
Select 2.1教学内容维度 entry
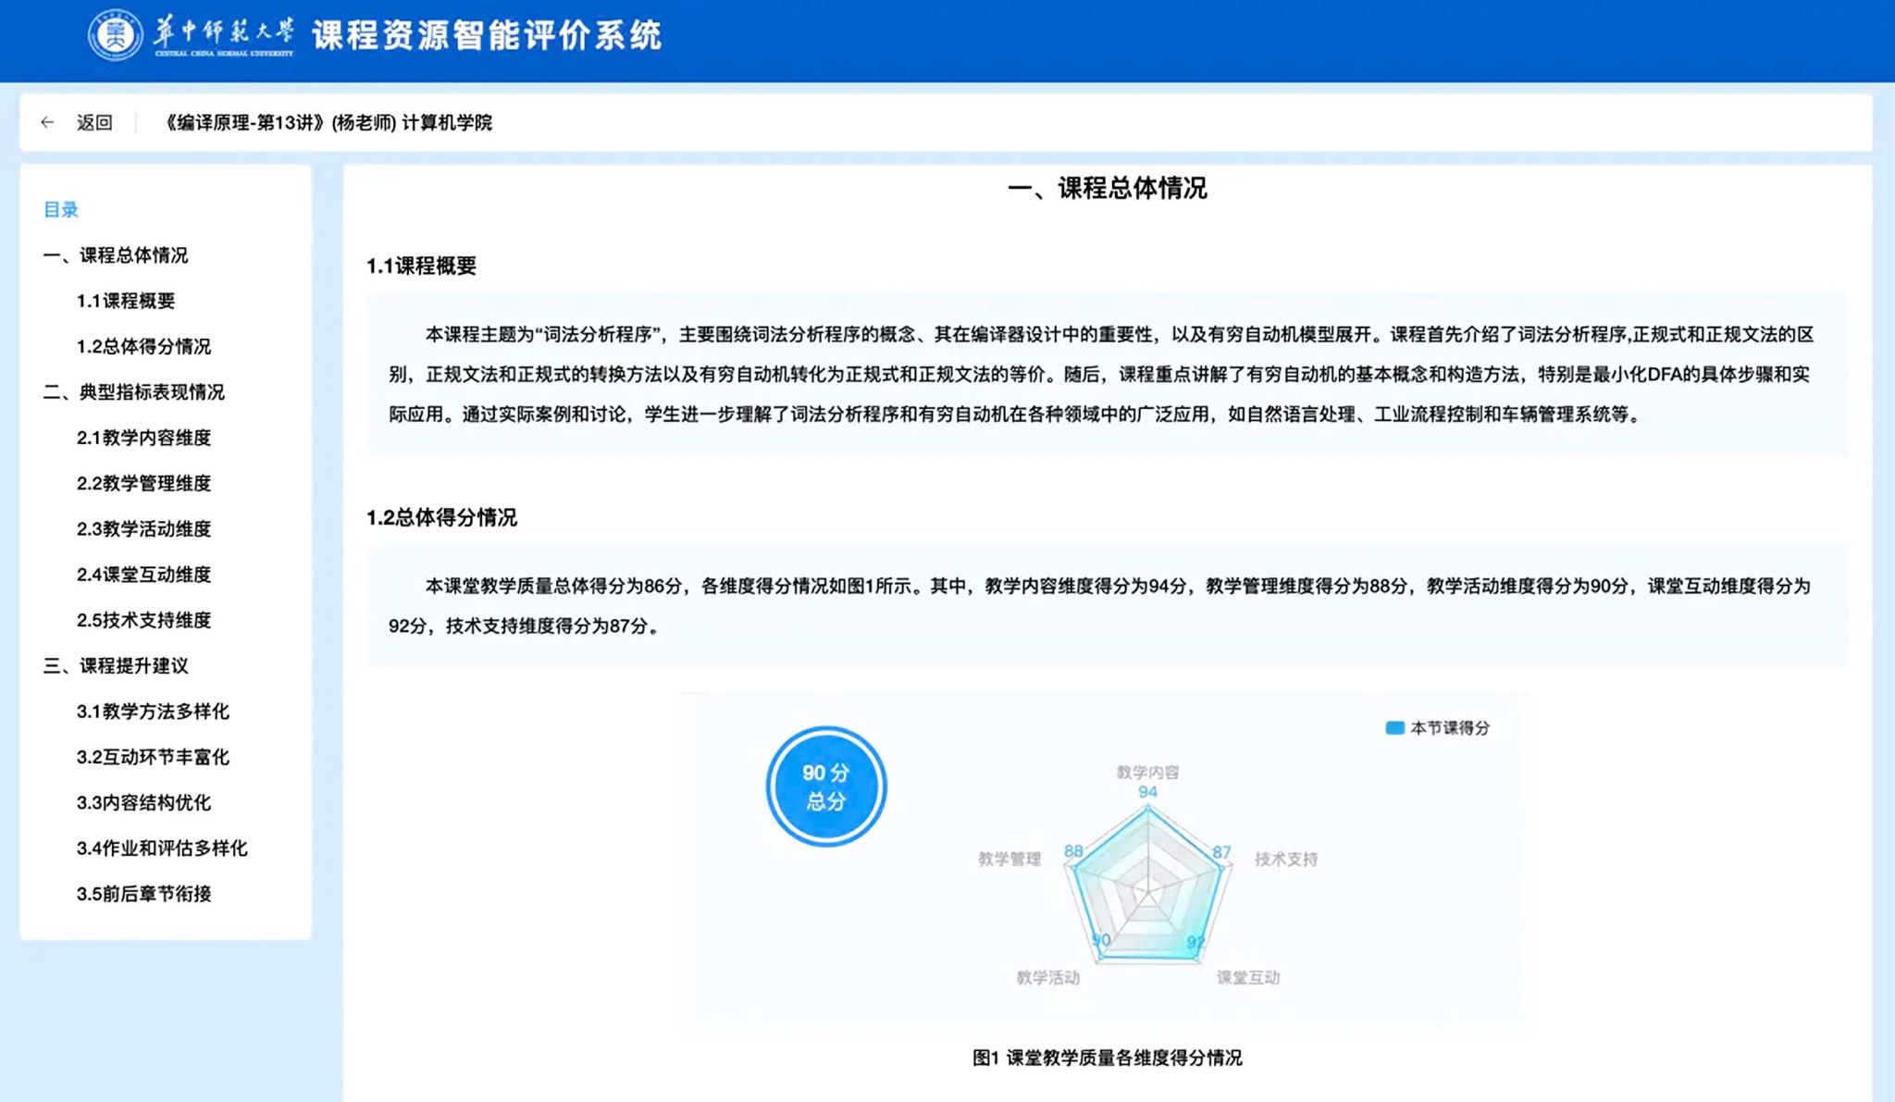(x=143, y=438)
